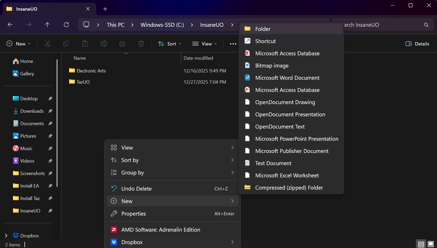The image size is (437, 248).
Task: Click the Rename icon in toolbar
Action: [x=103, y=44]
